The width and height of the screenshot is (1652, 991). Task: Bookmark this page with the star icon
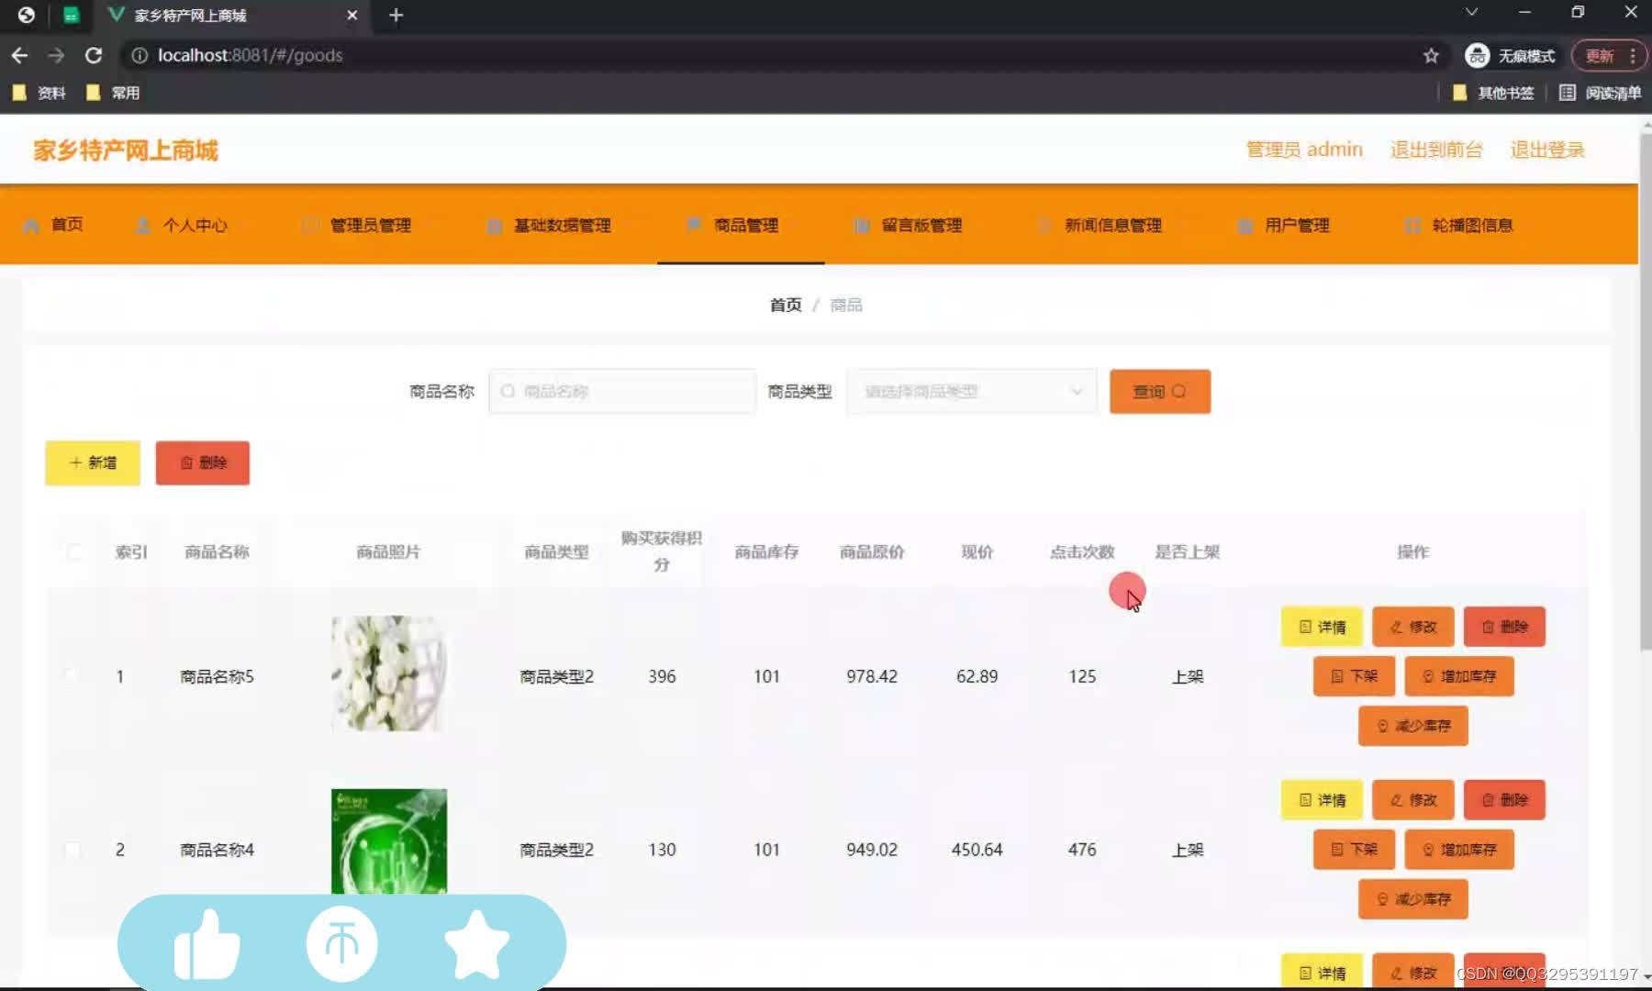(1431, 56)
